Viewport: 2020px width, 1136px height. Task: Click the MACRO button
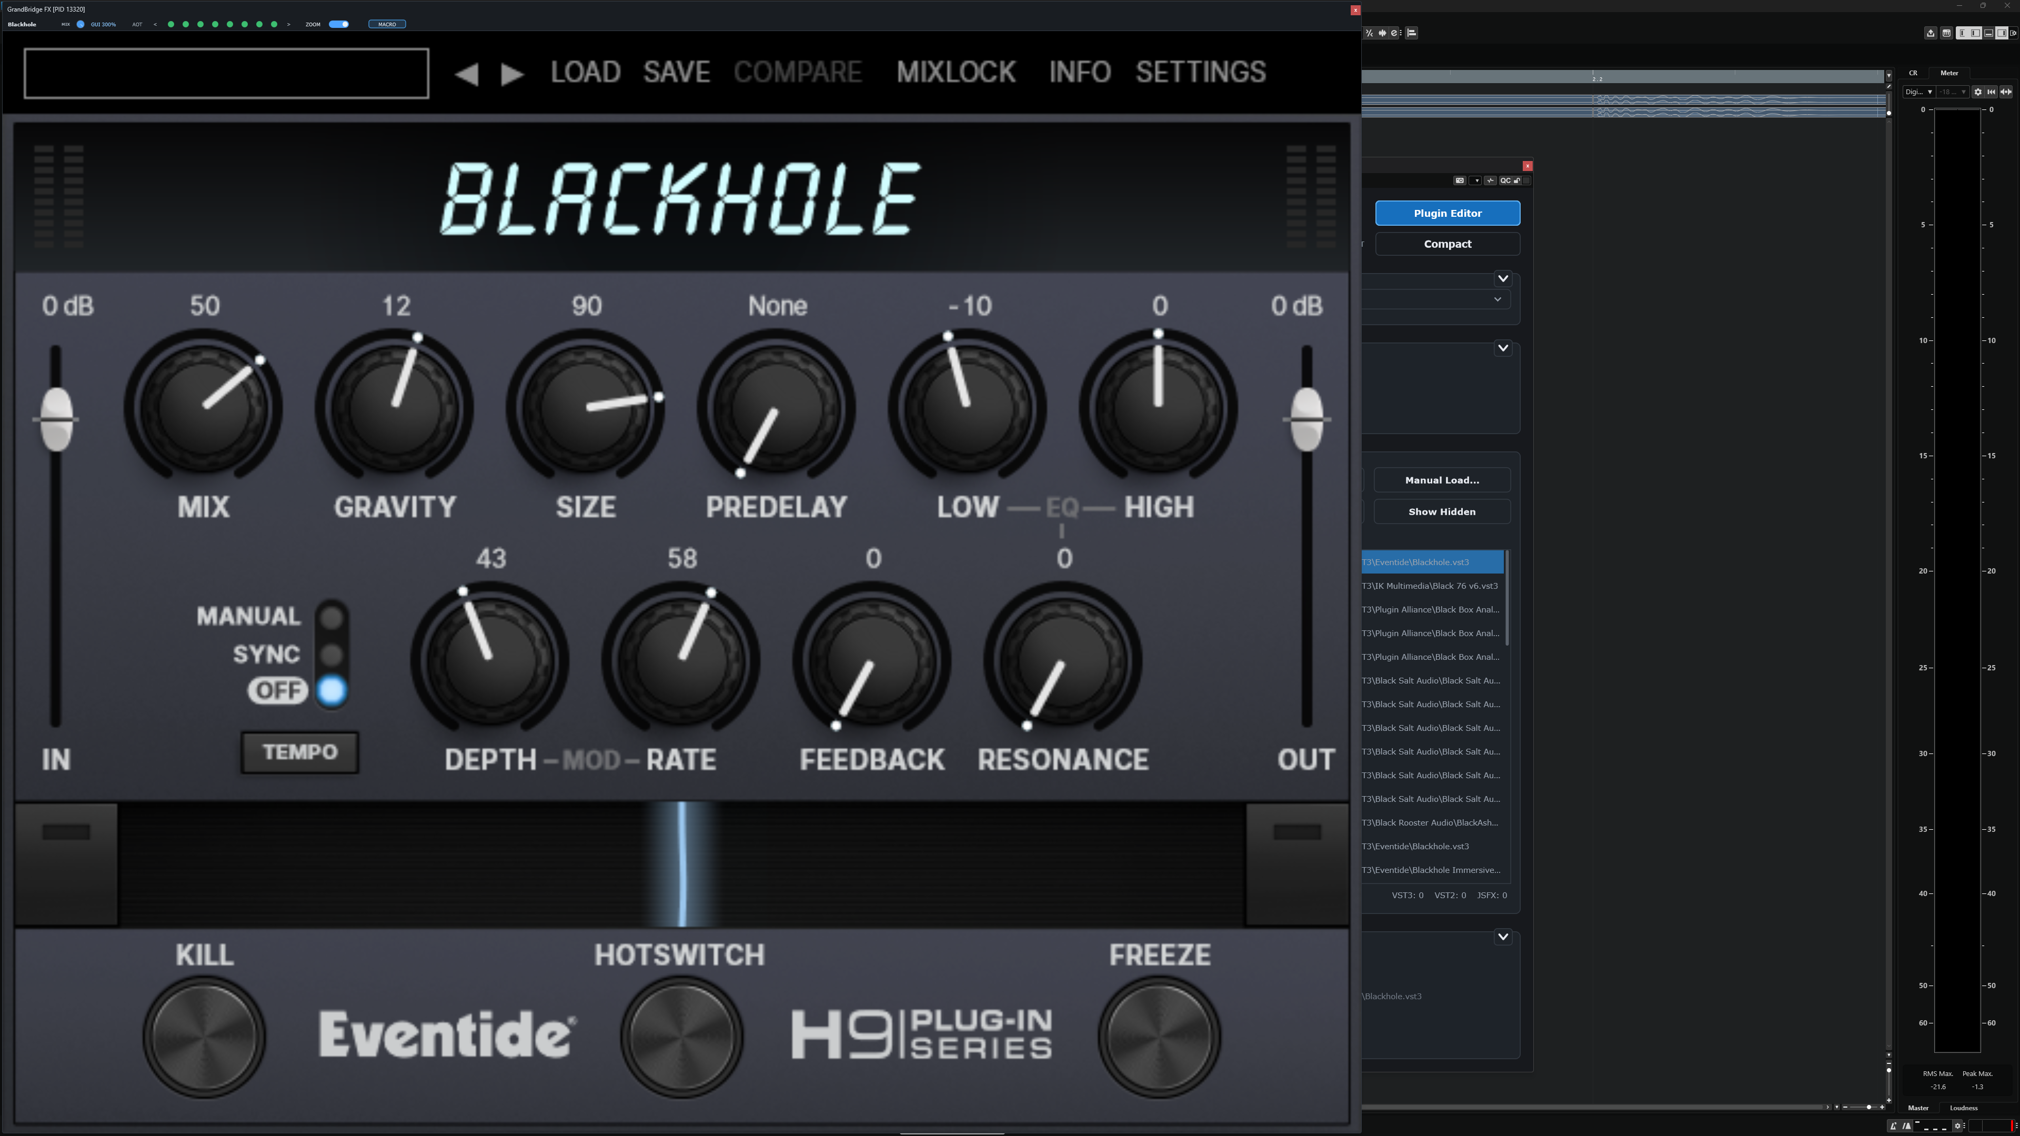(387, 24)
